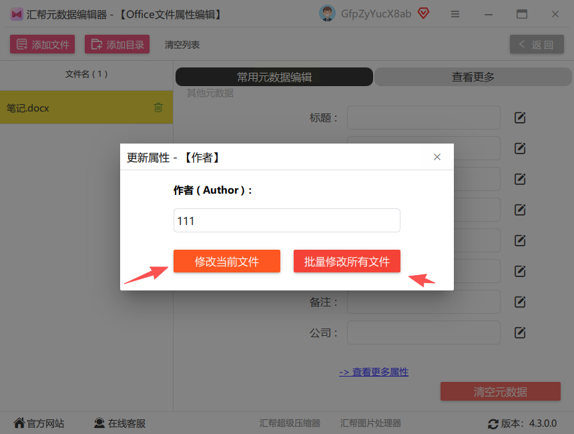Image resolution: width=574 pixels, height=434 pixels.
Task: Click the edit icon next to 公司 field
Action: (520, 333)
